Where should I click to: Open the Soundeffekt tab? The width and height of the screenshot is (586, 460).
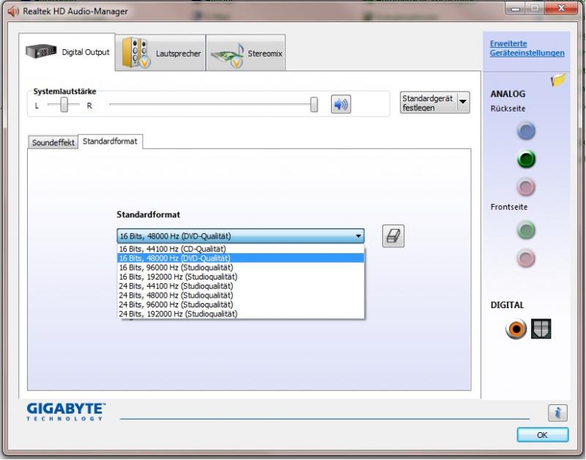[53, 142]
